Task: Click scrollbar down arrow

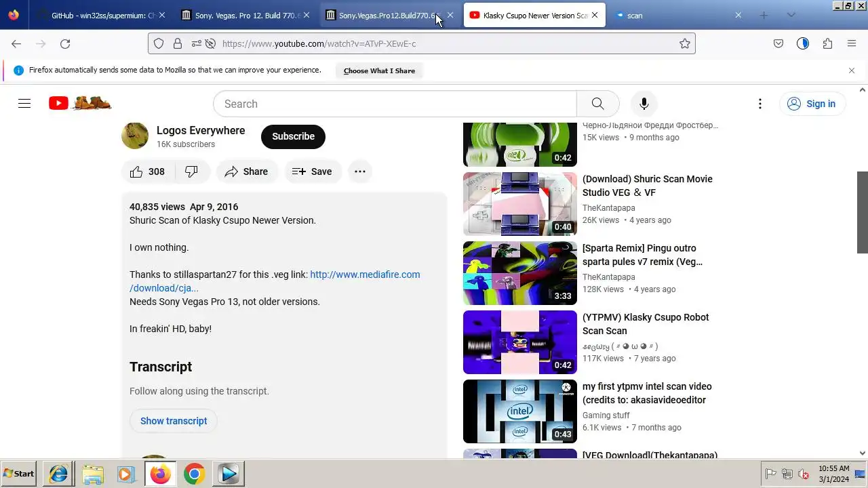Action: (863, 453)
